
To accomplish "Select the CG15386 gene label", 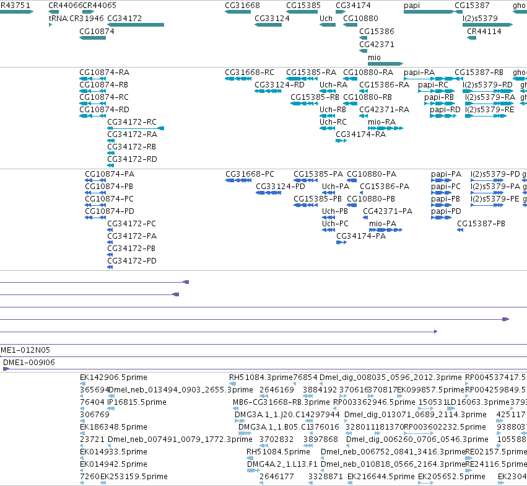I will pos(377,32).
